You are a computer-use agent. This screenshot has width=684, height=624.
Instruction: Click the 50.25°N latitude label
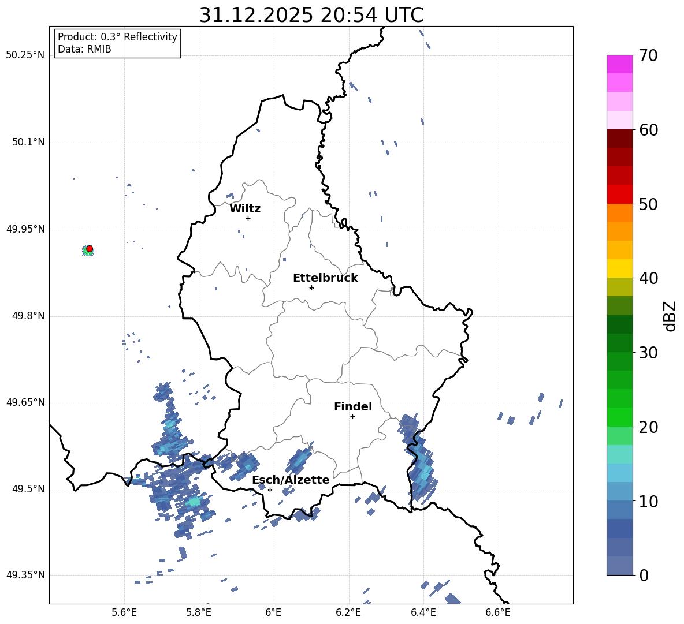tap(25, 55)
